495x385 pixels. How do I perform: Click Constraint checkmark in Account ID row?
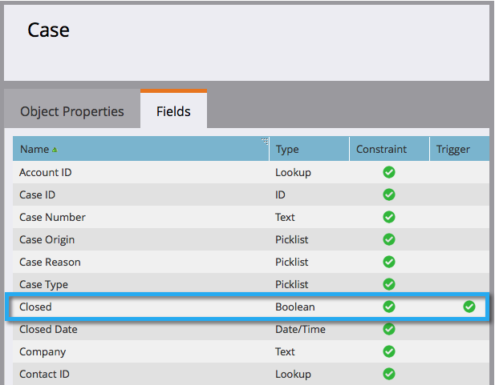[389, 172]
